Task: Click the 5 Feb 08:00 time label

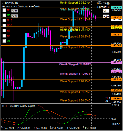Action: pos(40,128)
